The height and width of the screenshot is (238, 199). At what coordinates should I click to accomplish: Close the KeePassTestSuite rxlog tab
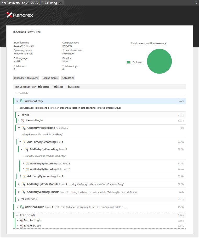coord(60,3)
